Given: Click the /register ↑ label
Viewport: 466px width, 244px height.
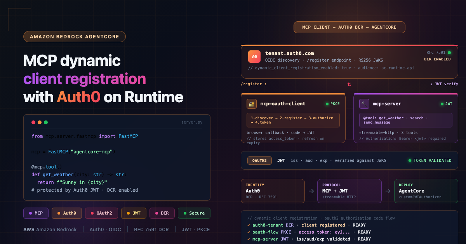Looking at the screenshot, I should coord(254,84).
